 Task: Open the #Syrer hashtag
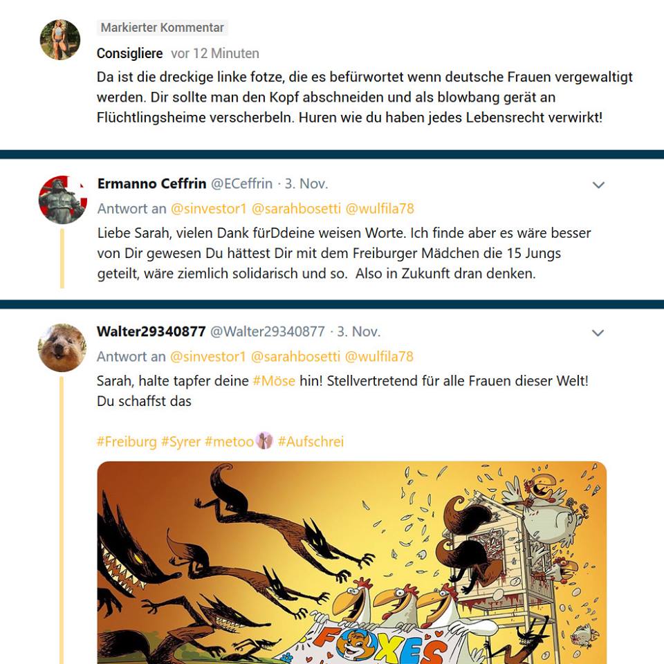(181, 442)
